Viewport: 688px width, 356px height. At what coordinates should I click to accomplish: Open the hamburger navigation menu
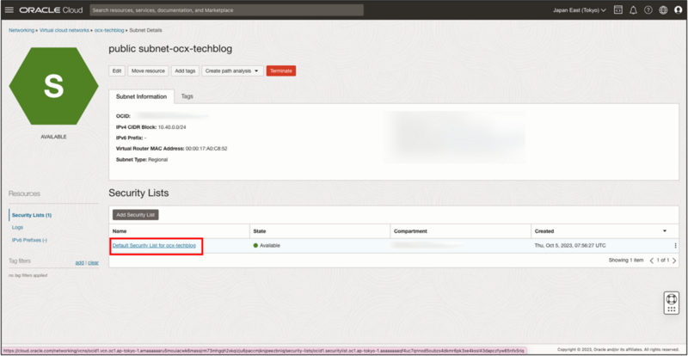click(x=9, y=9)
